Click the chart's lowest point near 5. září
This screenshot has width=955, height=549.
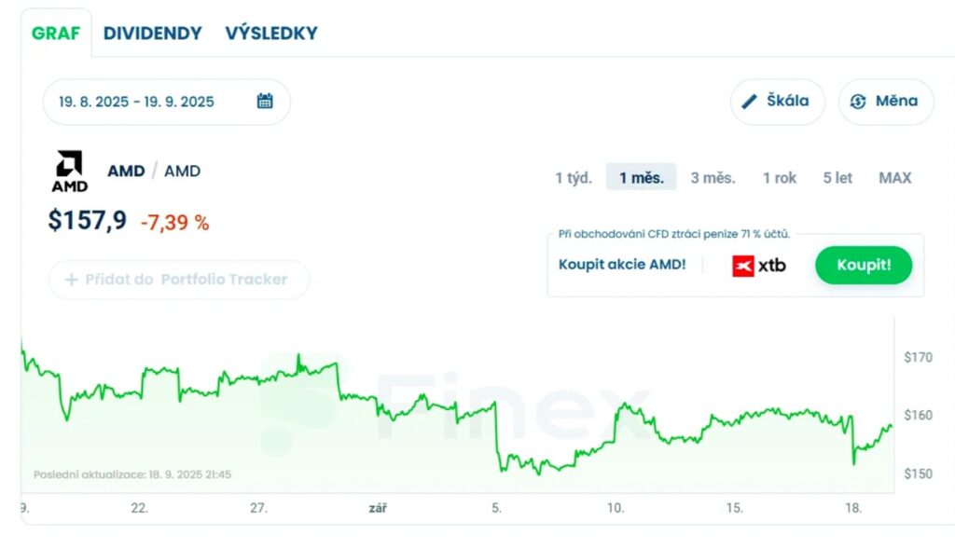pyautogui.click(x=537, y=474)
